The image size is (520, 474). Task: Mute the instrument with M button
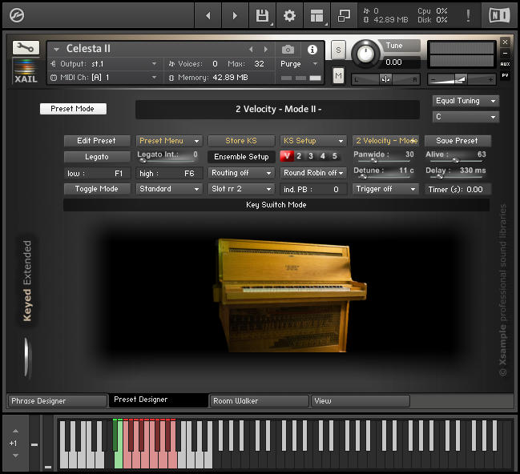pyautogui.click(x=338, y=76)
